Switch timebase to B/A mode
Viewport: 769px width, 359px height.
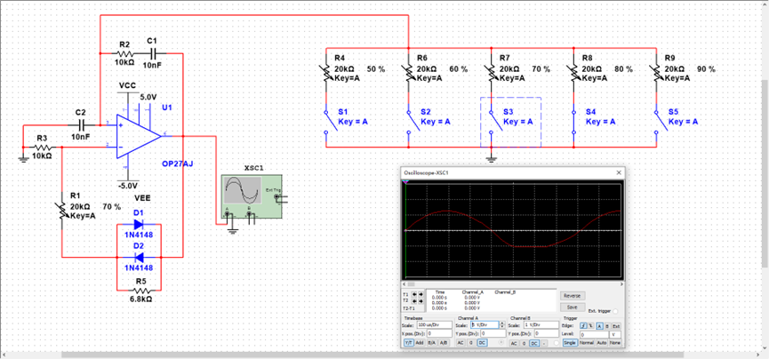(431, 342)
